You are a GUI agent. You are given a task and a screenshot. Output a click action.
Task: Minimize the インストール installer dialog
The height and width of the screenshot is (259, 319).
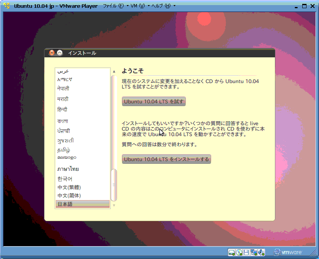[60, 53]
